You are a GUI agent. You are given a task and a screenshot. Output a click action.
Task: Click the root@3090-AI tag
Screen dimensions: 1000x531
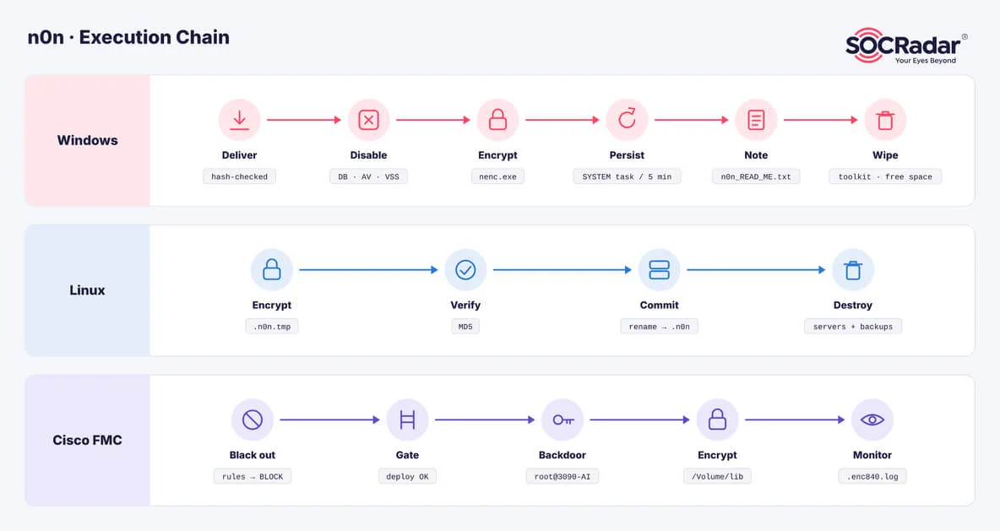(x=562, y=476)
